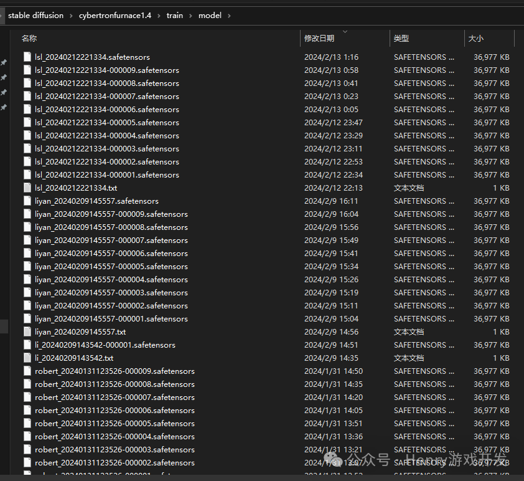Image resolution: width=524 pixels, height=481 pixels.
Task: Click 文本文档 type cell for liyan_20240209145557.txt
Action: click(409, 331)
